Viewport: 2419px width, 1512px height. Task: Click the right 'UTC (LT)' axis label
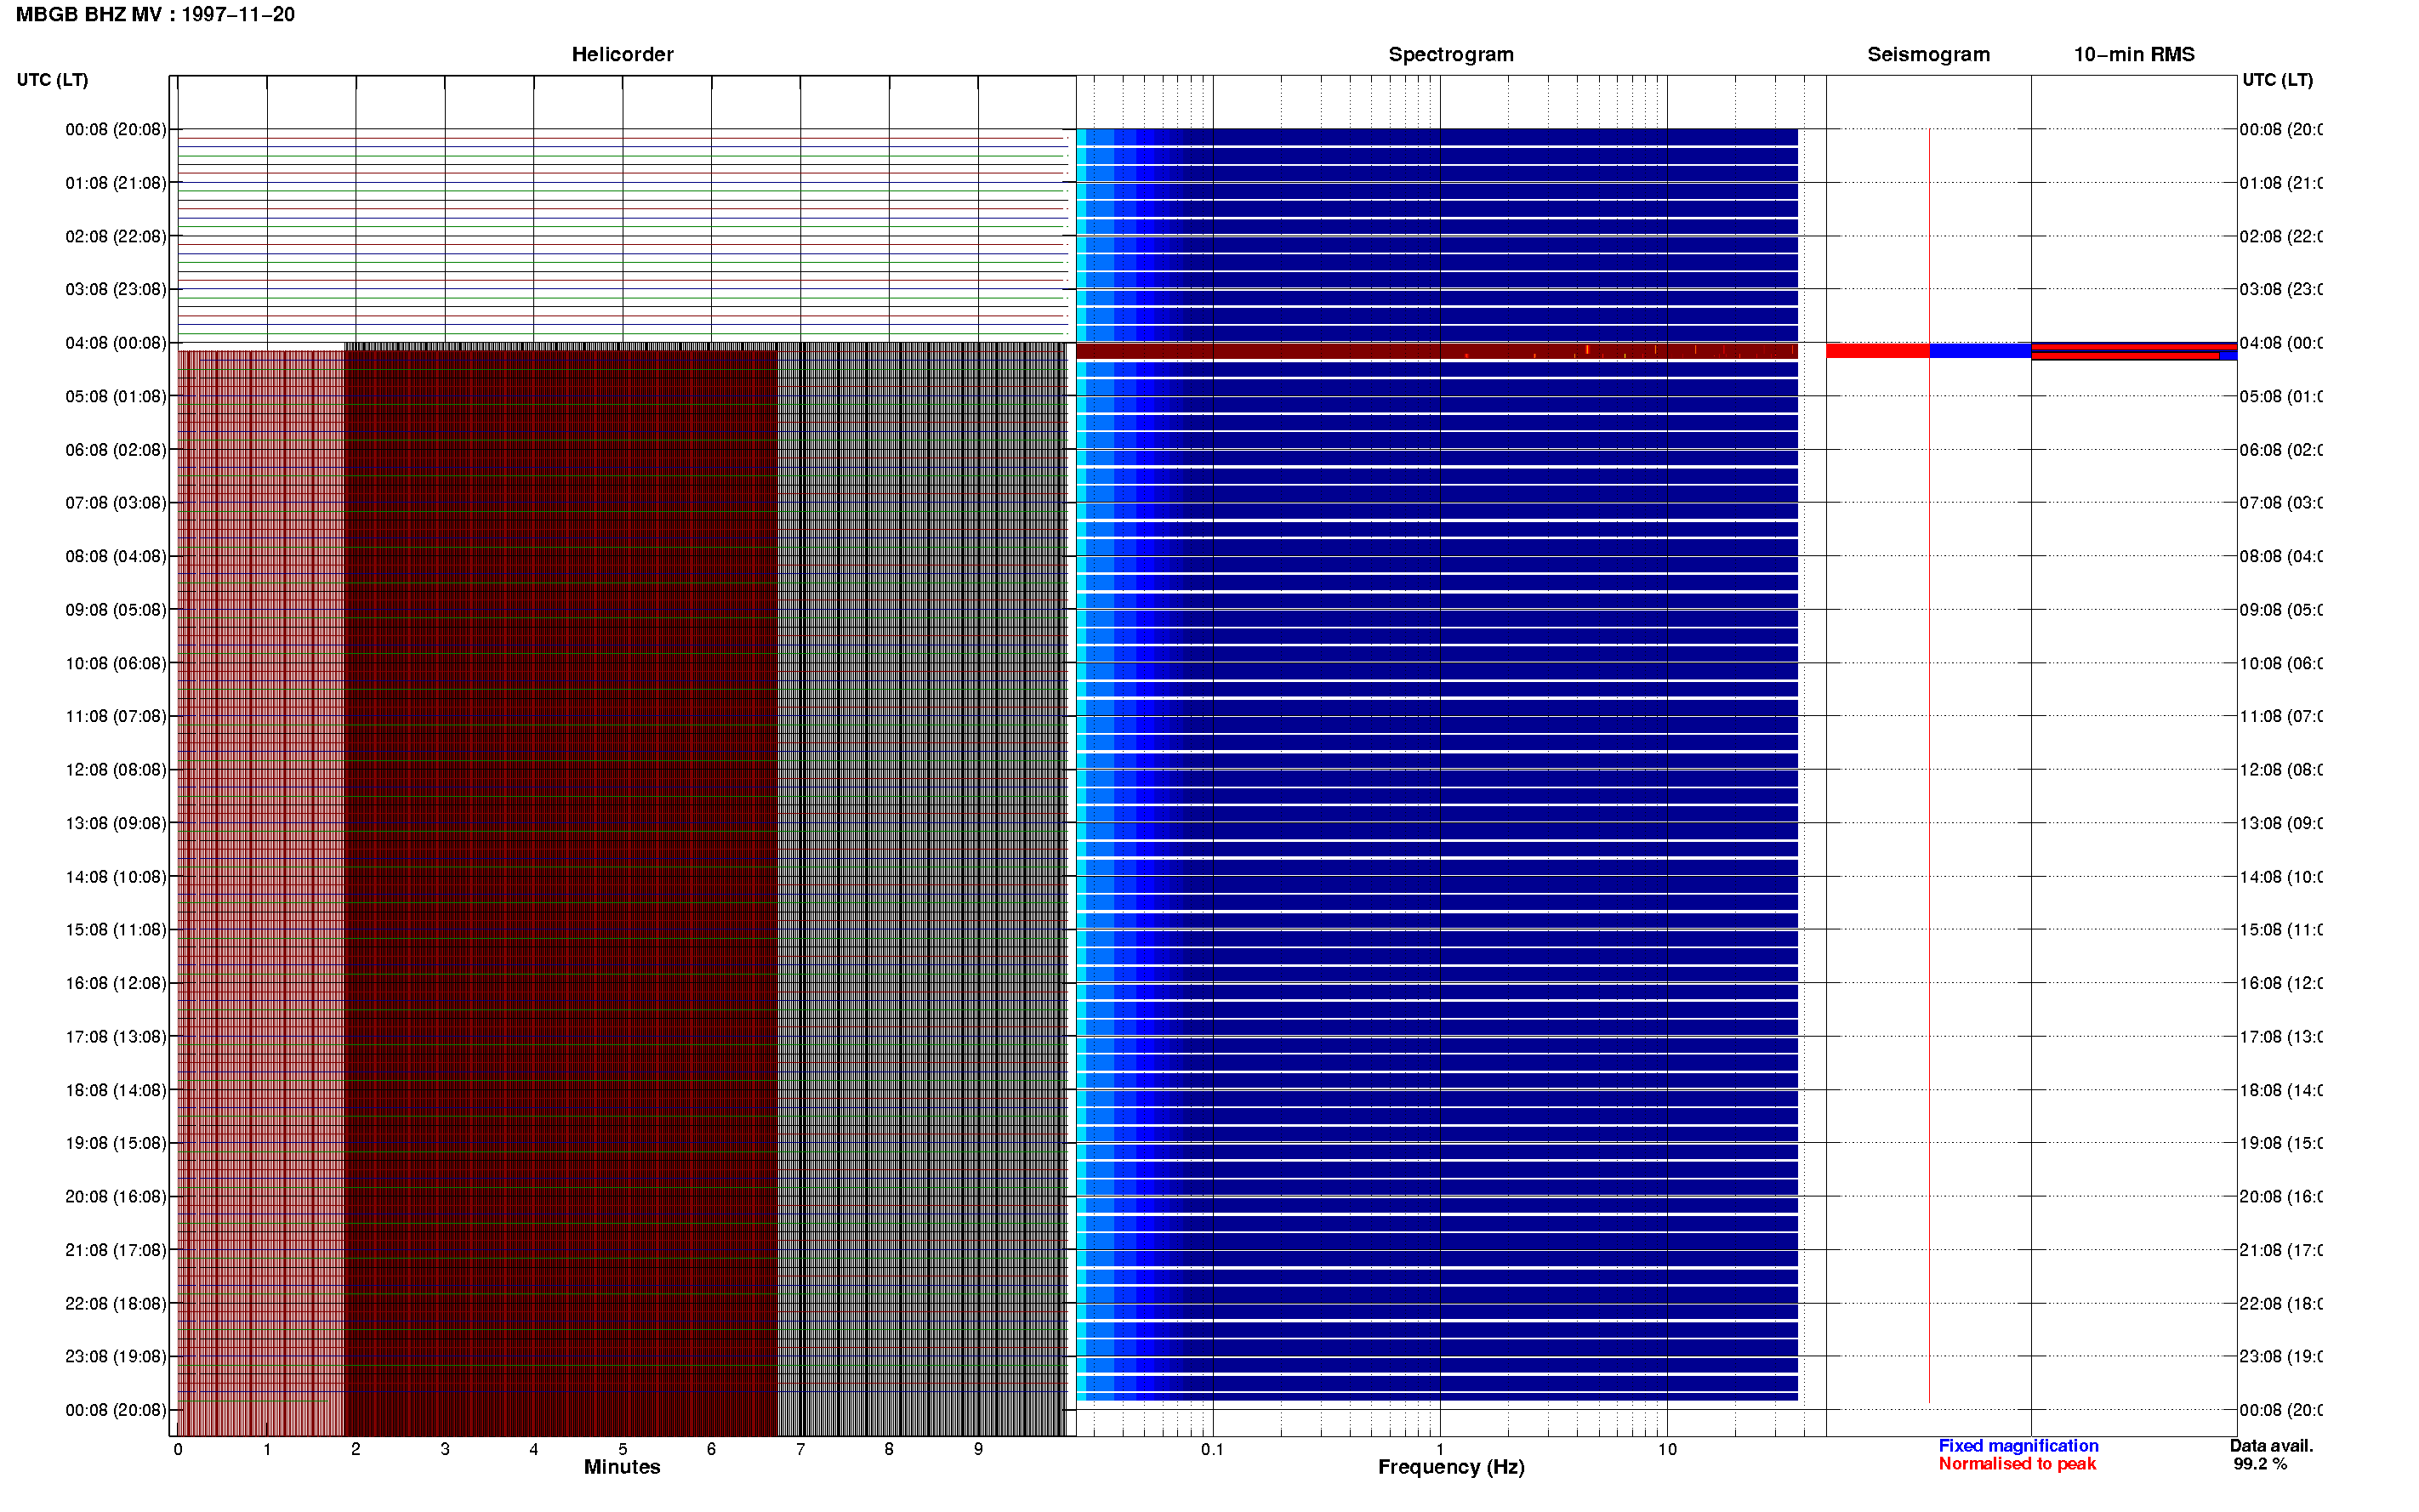click(2276, 80)
